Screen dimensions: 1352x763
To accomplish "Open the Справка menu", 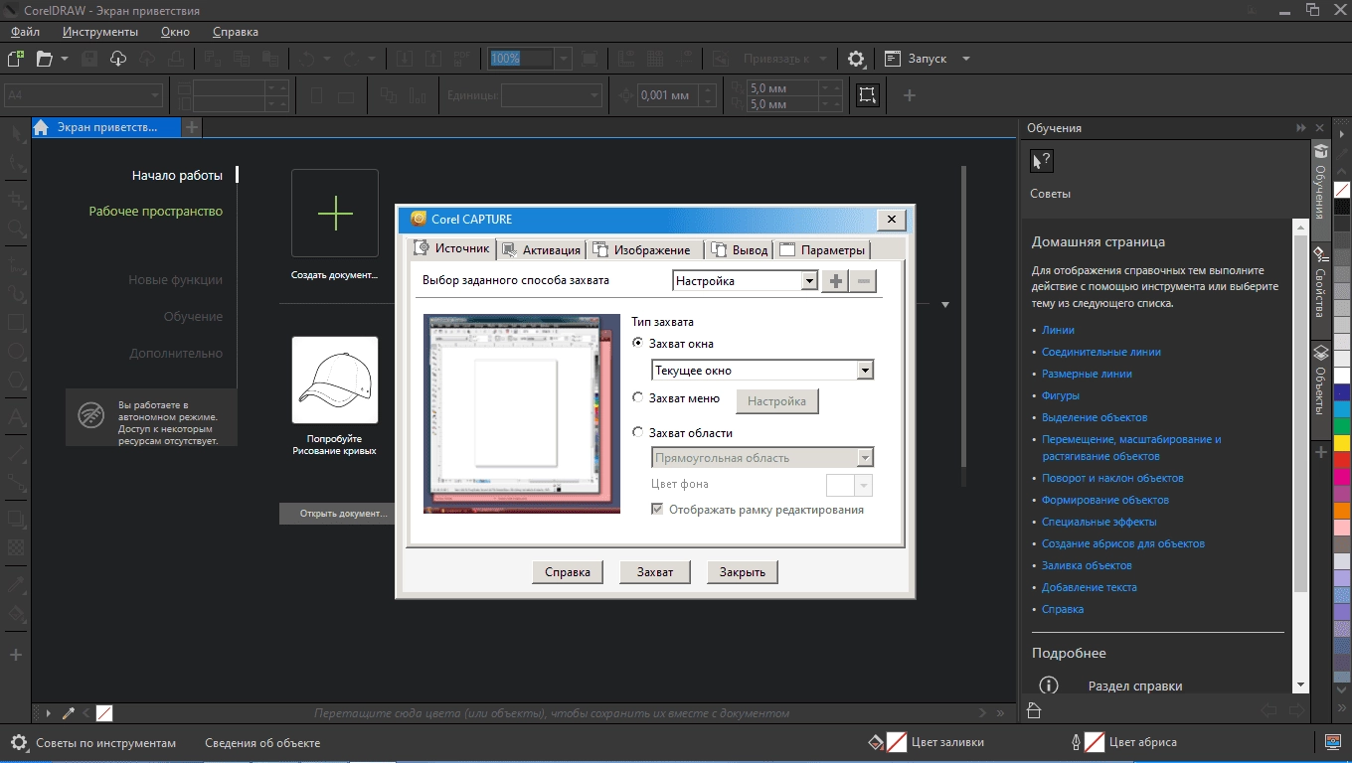I will click(x=235, y=32).
